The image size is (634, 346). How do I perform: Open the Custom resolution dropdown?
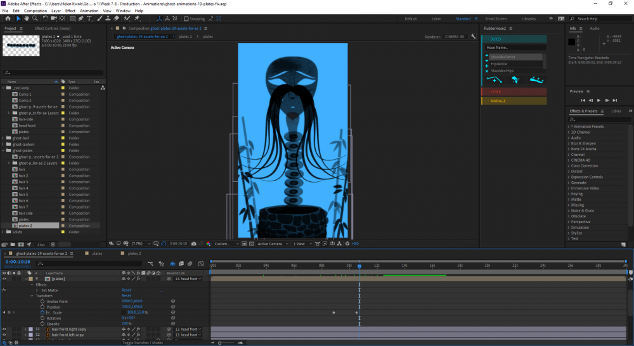[x=225, y=244]
